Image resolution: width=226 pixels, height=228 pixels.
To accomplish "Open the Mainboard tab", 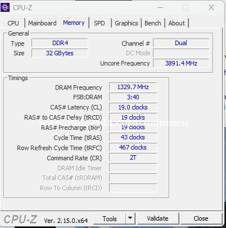I will 42,23.
